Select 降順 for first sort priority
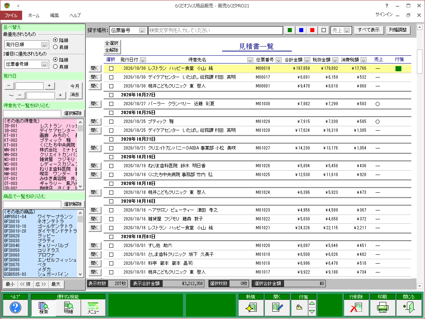The image size is (425, 319). pos(55,40)
